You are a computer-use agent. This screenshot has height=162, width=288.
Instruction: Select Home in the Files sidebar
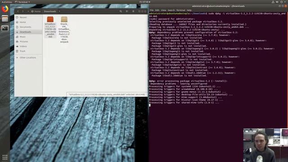click(28, 22)
